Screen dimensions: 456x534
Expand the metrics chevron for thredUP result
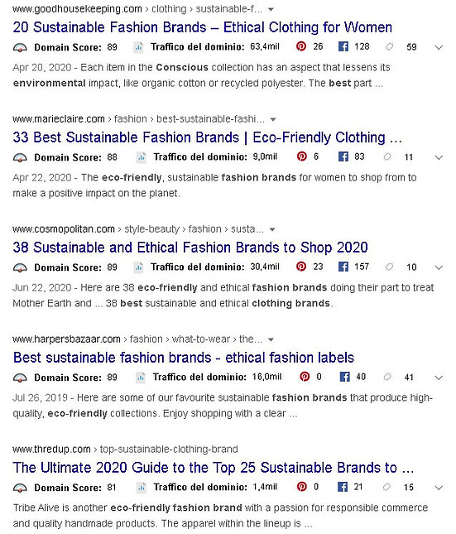[439, 488]
